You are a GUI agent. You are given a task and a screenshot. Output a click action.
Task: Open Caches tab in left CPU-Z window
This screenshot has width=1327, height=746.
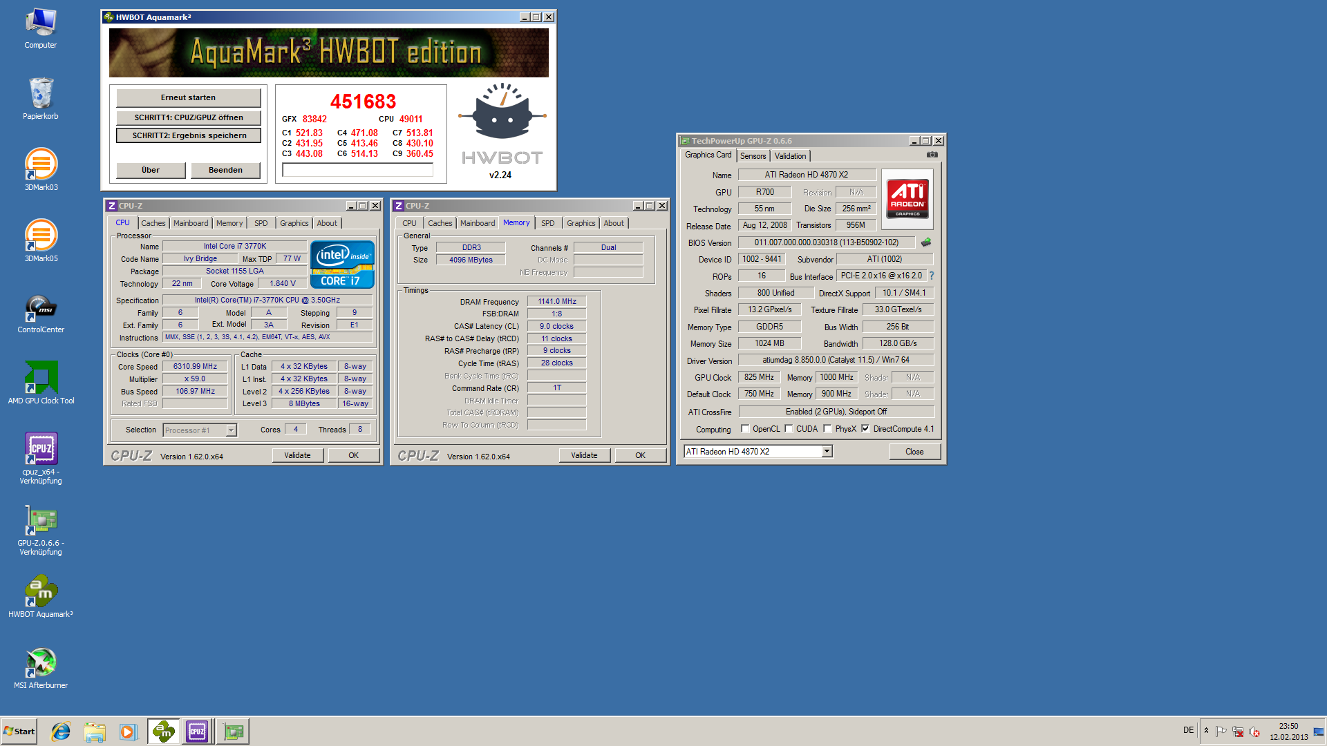(x=153, y=223)
